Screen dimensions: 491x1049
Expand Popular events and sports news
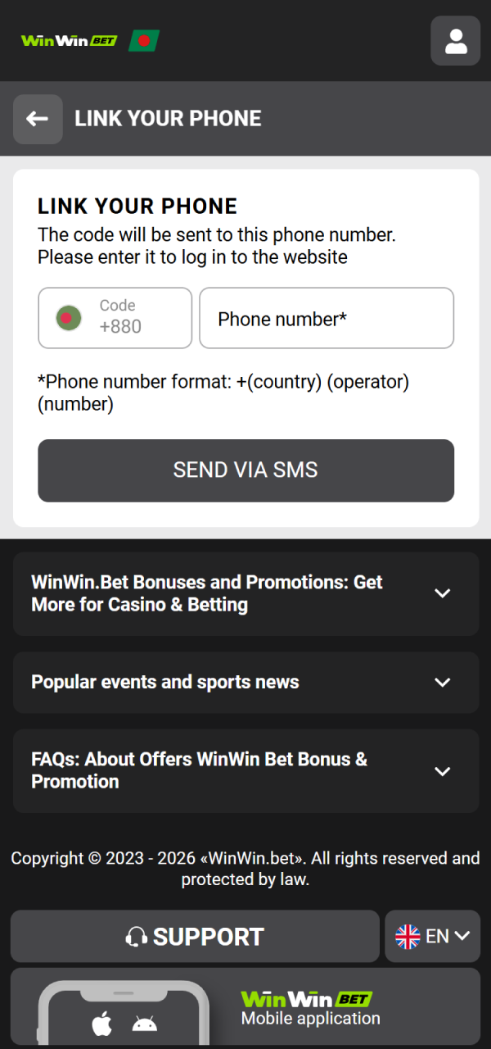click(x=245, y=682)
